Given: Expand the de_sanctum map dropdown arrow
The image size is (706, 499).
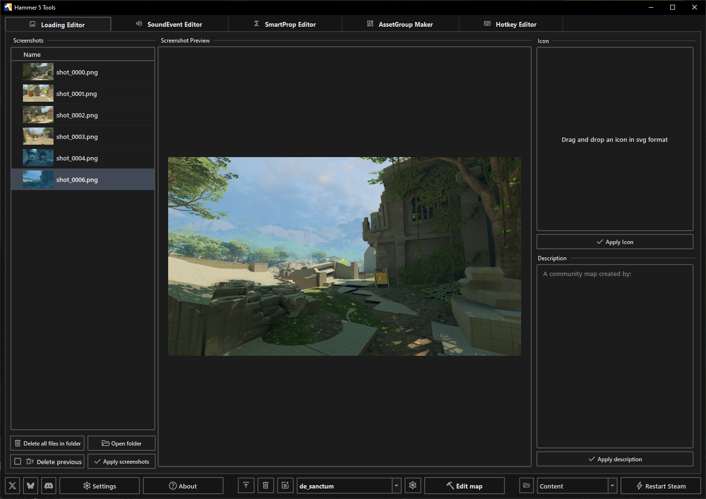Looking at the screenshot, I should 396,486.
